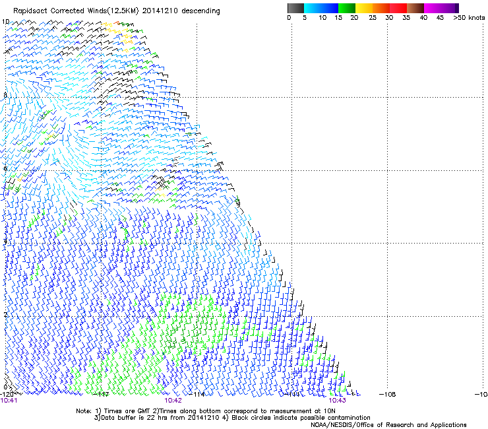This screenshot has width=488, height=429.
Task: Click the '15' label under the color legend
Action: [338, 18]
